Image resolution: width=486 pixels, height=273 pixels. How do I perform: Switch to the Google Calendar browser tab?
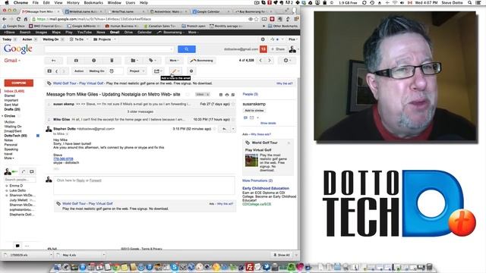click(x=210, y=11)
